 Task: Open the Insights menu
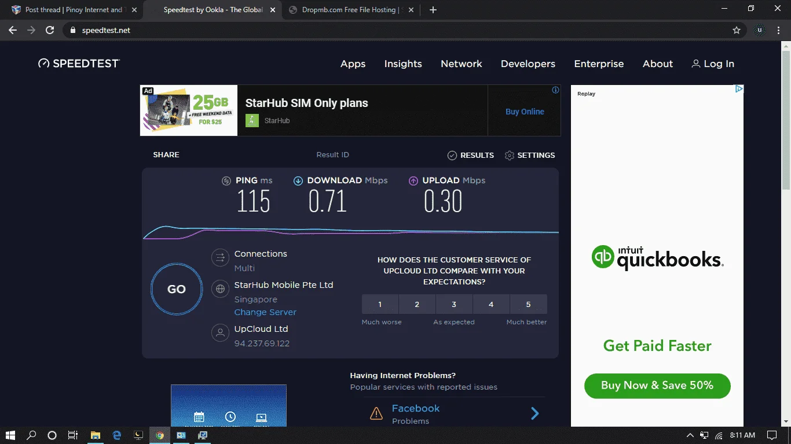[x=403, y=64]
